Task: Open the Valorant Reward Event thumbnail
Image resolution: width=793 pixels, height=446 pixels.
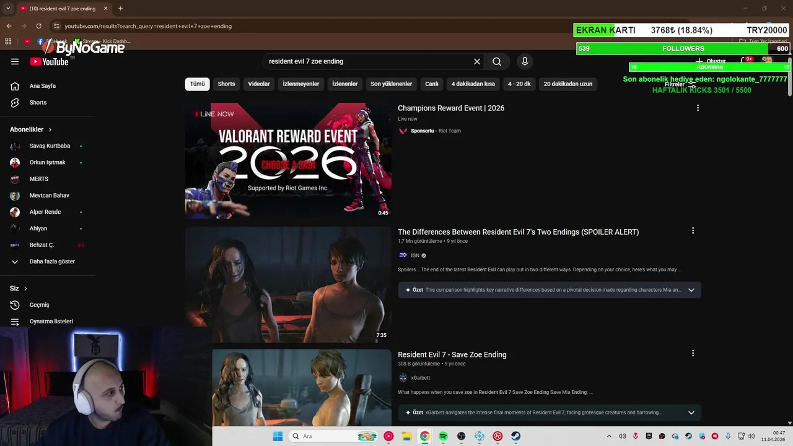Action: tap(288, 161)
